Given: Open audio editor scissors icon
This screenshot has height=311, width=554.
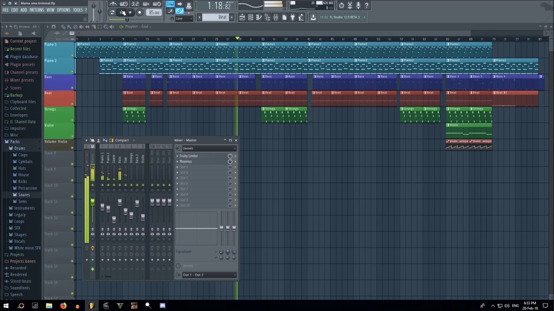Looking at the screenshot, I should (x=350, y=6).
